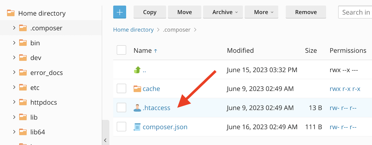The width and height of the screenshot is (372, 145).
Task: Click the .htaccess file icon
Action: pyautogui.click(x=137, y=108)
